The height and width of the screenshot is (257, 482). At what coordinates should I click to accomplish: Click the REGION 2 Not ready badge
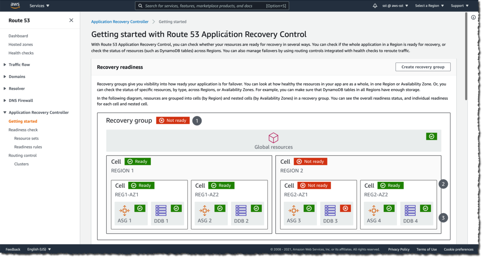pos(311,161)
